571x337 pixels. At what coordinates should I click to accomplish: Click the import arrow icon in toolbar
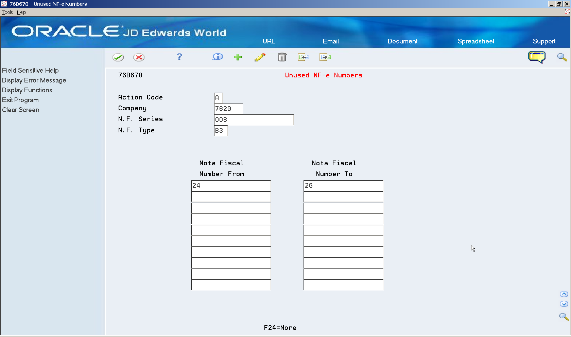304,57
